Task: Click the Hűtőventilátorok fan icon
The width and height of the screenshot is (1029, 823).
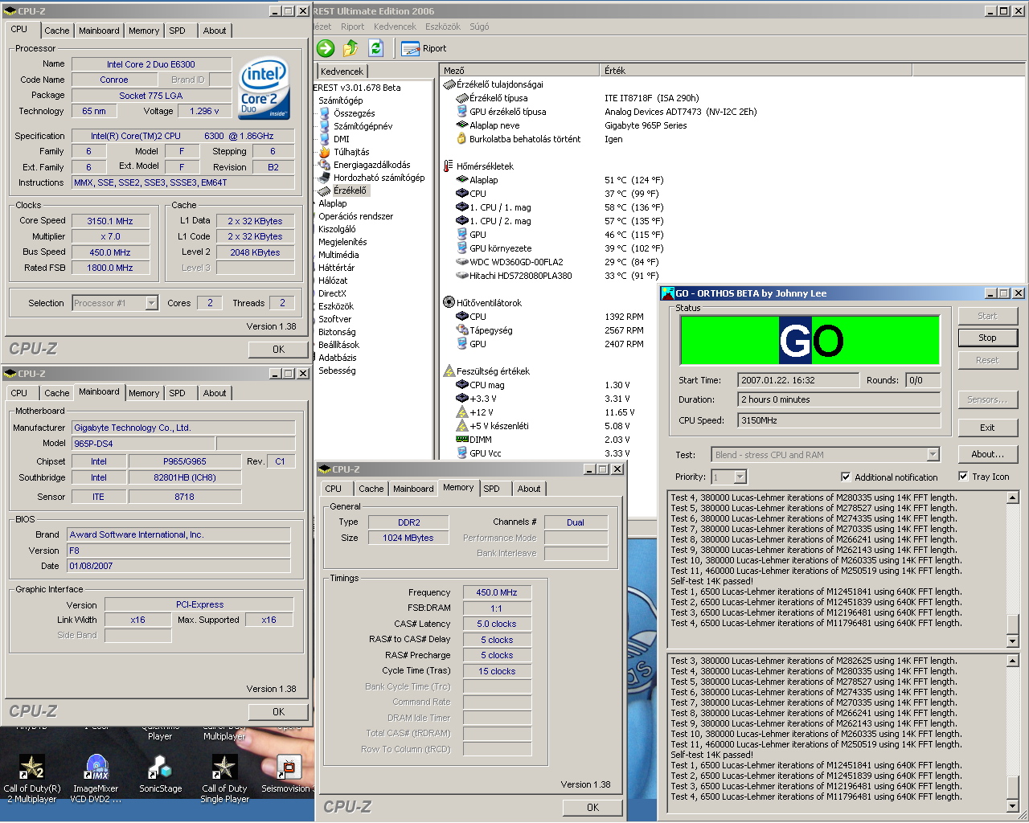Action: pos(449,303)
